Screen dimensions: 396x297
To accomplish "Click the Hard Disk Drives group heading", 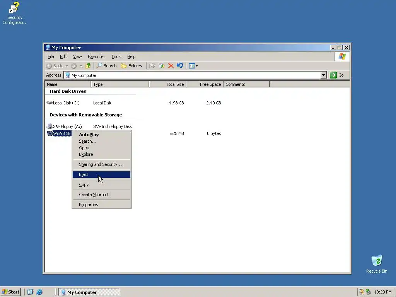I will (68, 91).
